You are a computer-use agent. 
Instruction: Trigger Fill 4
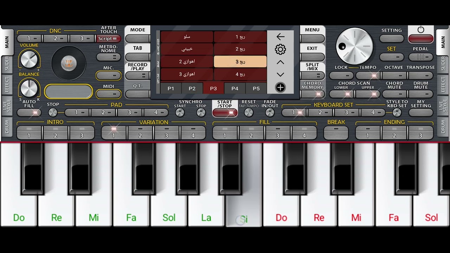coord(304,133)
